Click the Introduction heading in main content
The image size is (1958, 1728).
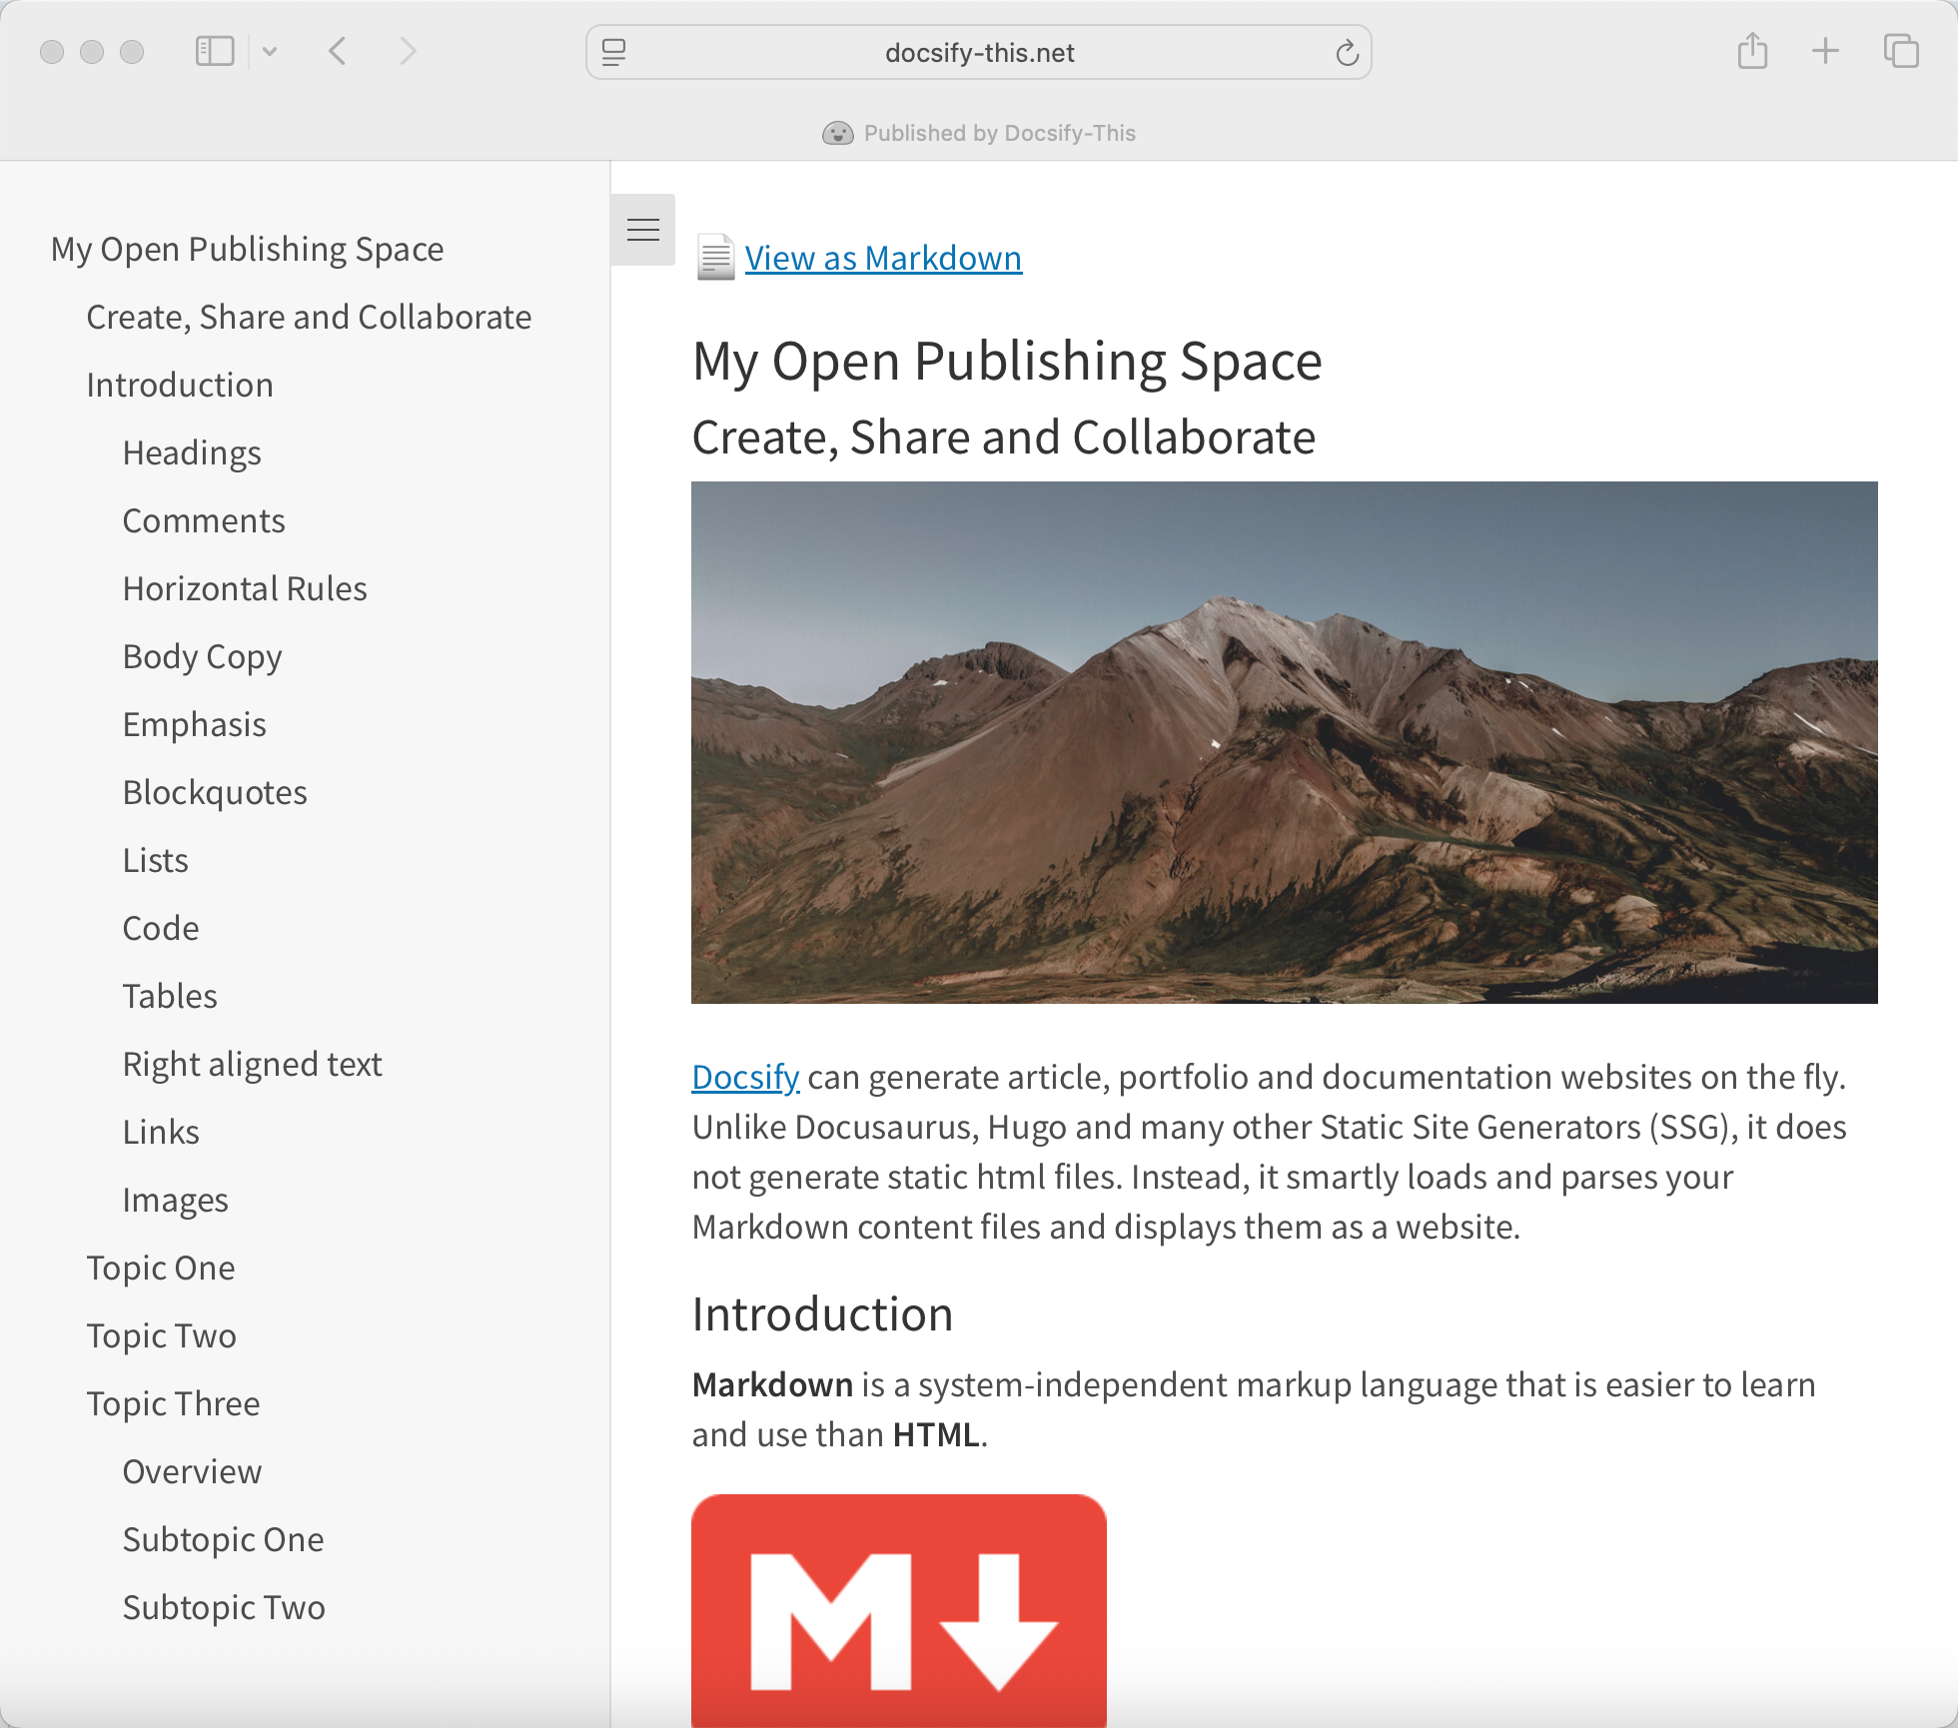tap(823, 1313)
